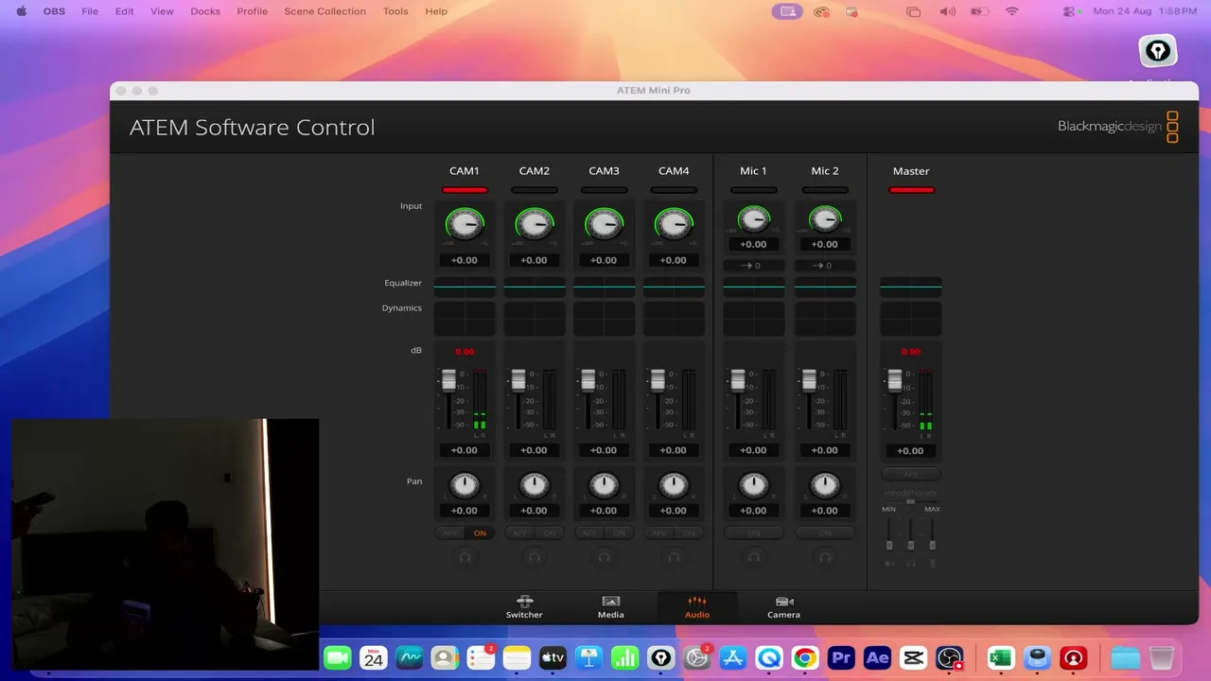This screenshot has width=1211, height=681.
Task: Open Numbers from the Dock
Action: [x=624, y=657]
